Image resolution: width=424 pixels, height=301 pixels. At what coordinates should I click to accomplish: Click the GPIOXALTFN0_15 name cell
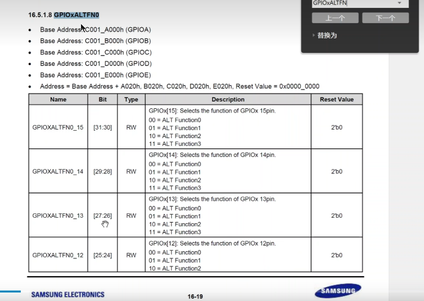pyautogui.click(x=58, y=128)
